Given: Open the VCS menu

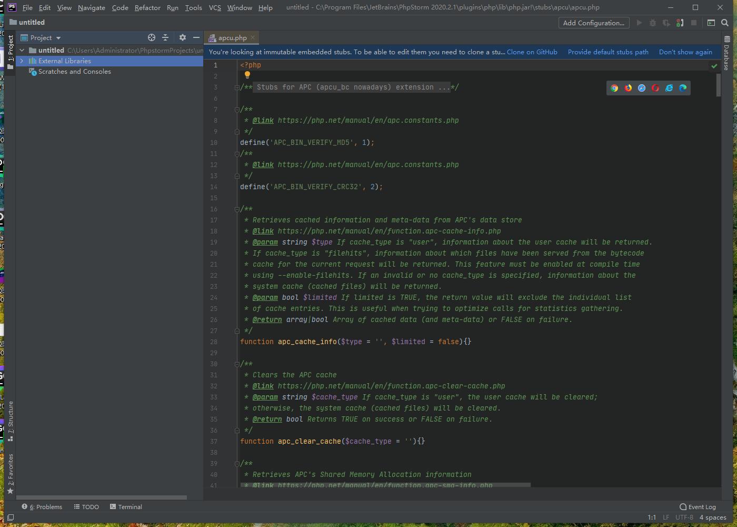Looking at the screenshot, I should click(x=215, y=7).
